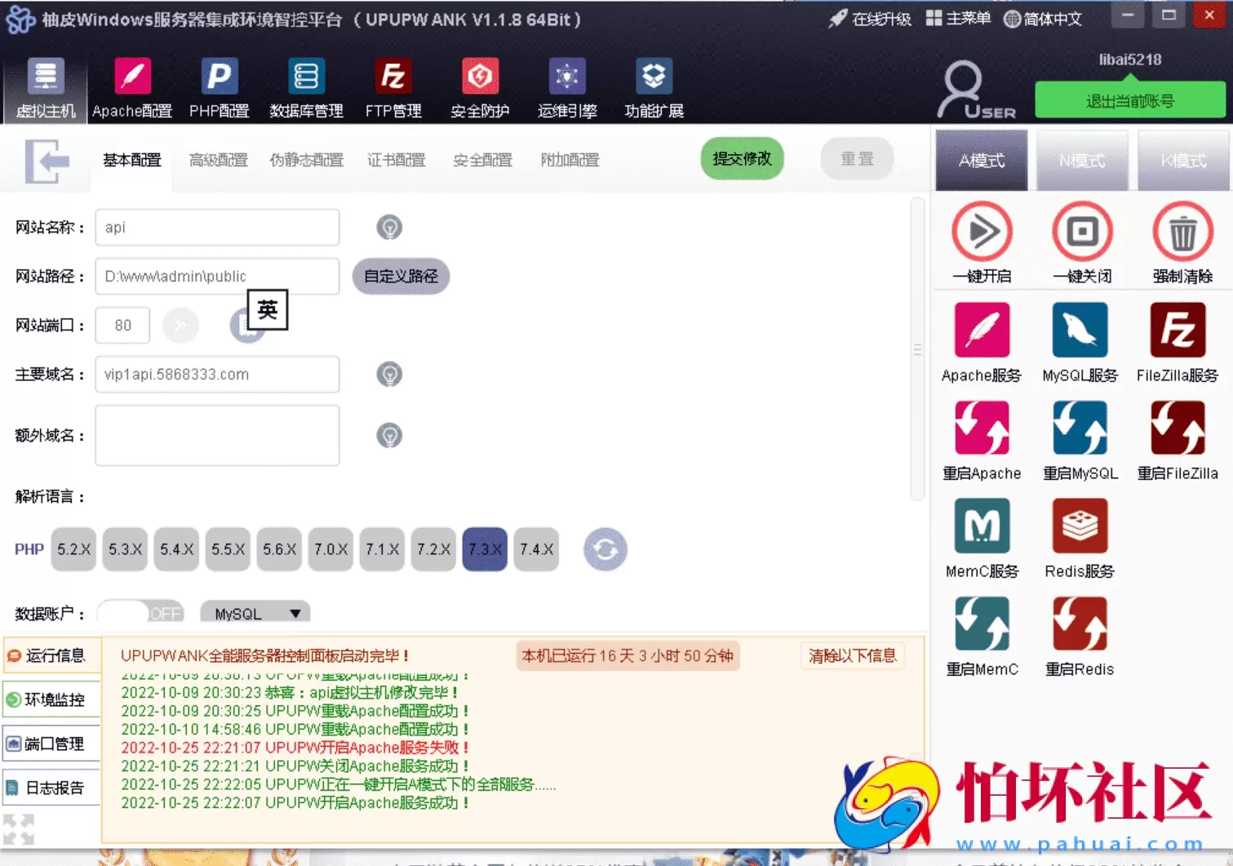Viewport: 1233px width, 866px height.
Task: Open FTP管理 via the FileZilla icon
Action: click(x=393, y=86)
